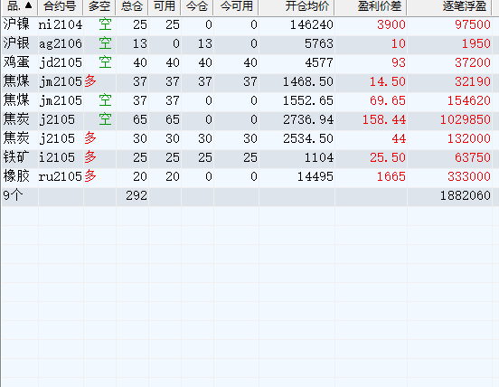Click the 9个 summary row

pyautogui.click(x=247, y=195)
